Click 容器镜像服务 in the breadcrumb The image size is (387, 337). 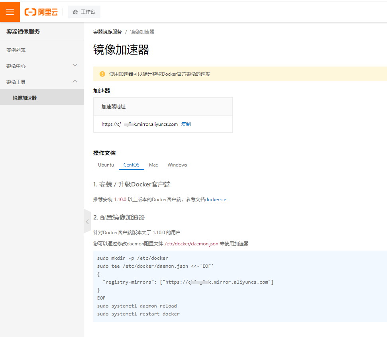(107, 32)
